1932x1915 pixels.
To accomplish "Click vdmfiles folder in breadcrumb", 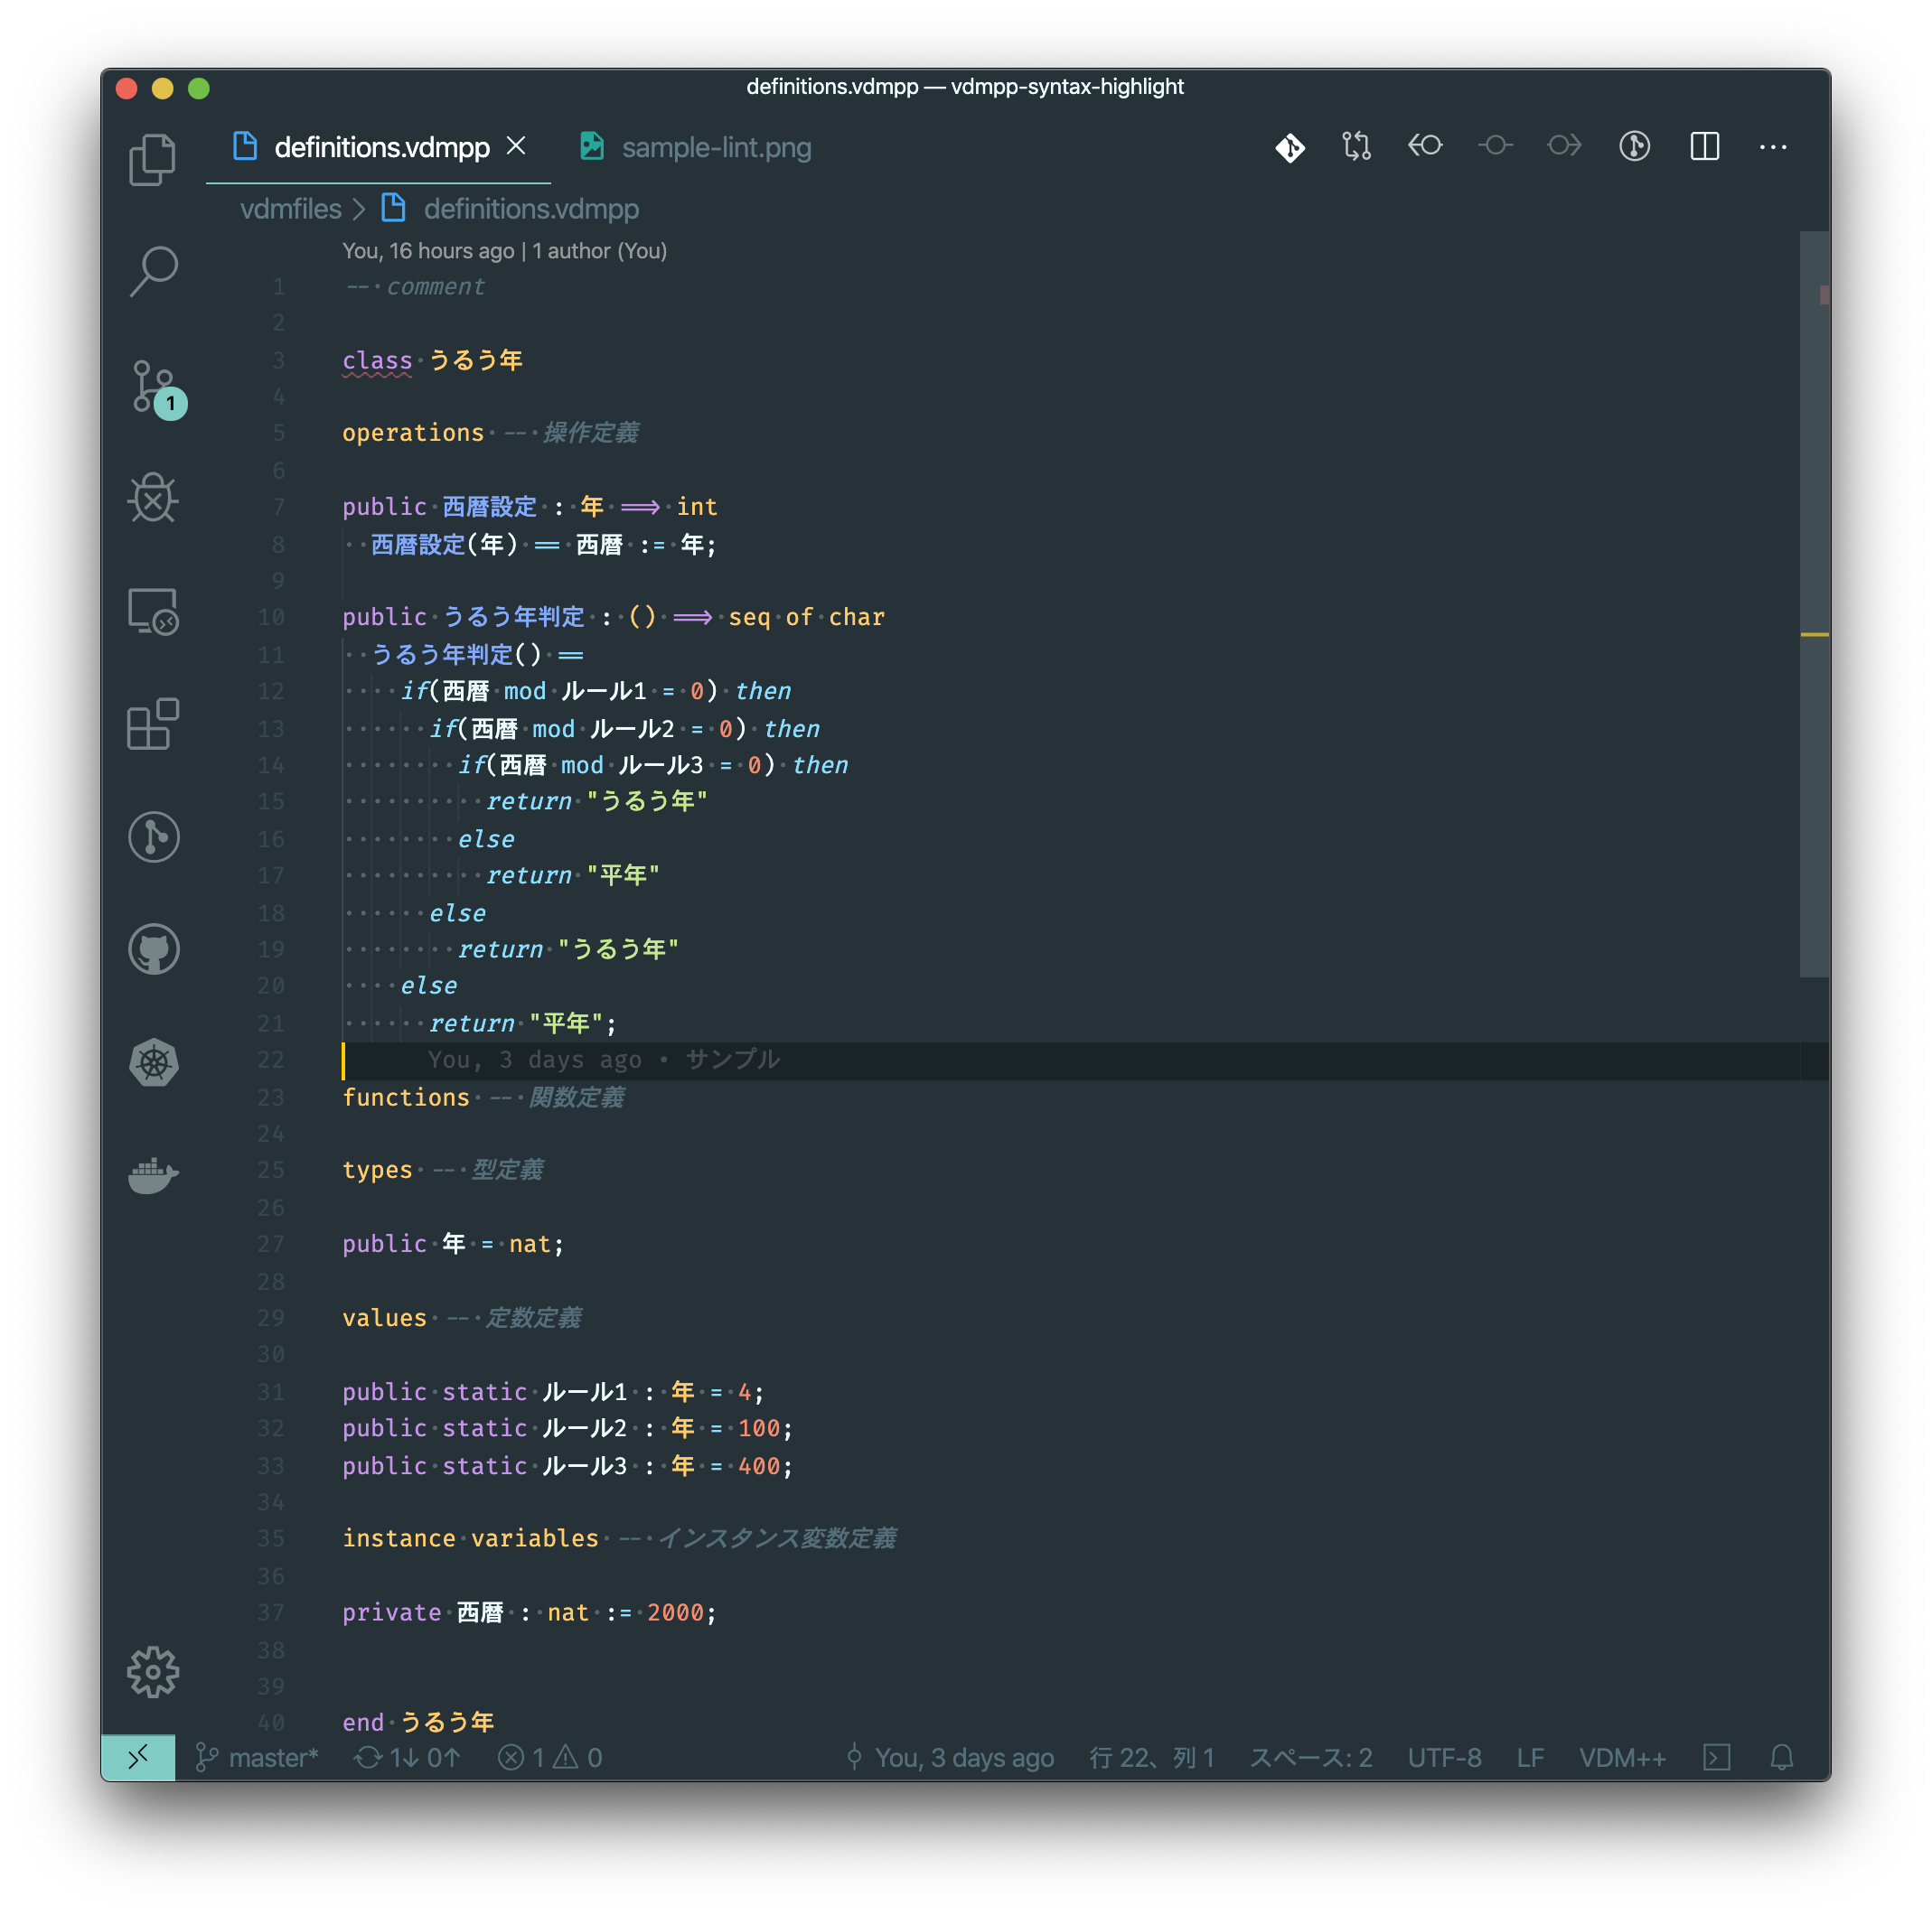I will click(290, 209).
